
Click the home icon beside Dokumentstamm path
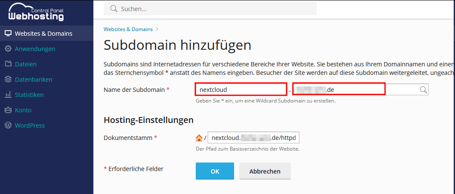click(199, 138)
